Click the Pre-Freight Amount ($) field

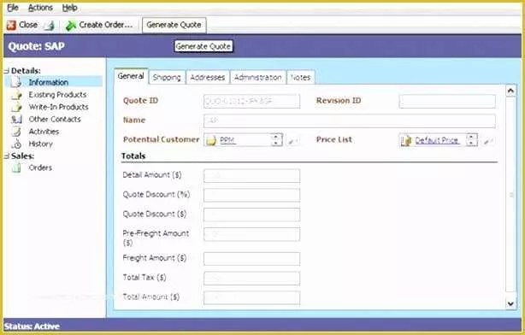251,234
